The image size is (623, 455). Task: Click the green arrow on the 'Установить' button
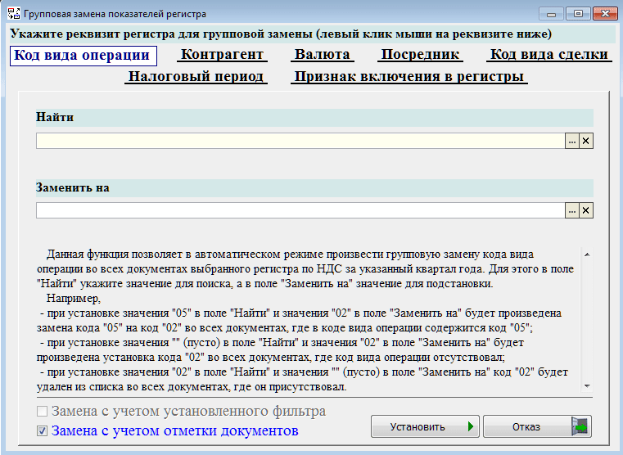(471, 427)
